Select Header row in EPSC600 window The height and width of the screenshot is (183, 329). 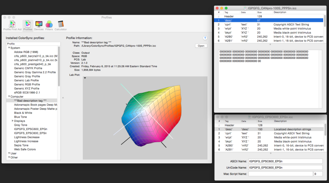[x=269, y=125]
